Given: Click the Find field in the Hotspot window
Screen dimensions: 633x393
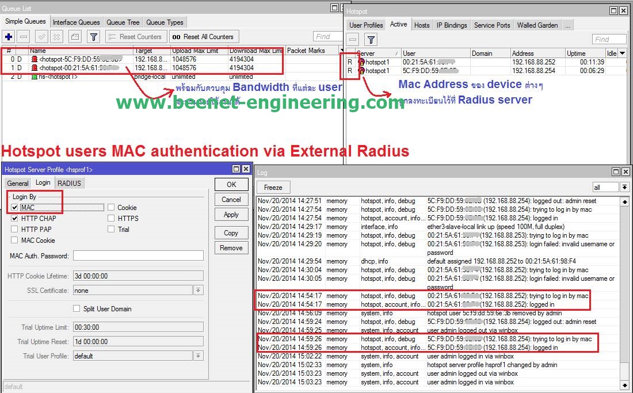Looking at the screenshot, I should point(609,39).
